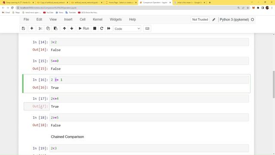Open a new browser tab
The image size is (275, 155).
pyautogui.click(x=210, y=3)
